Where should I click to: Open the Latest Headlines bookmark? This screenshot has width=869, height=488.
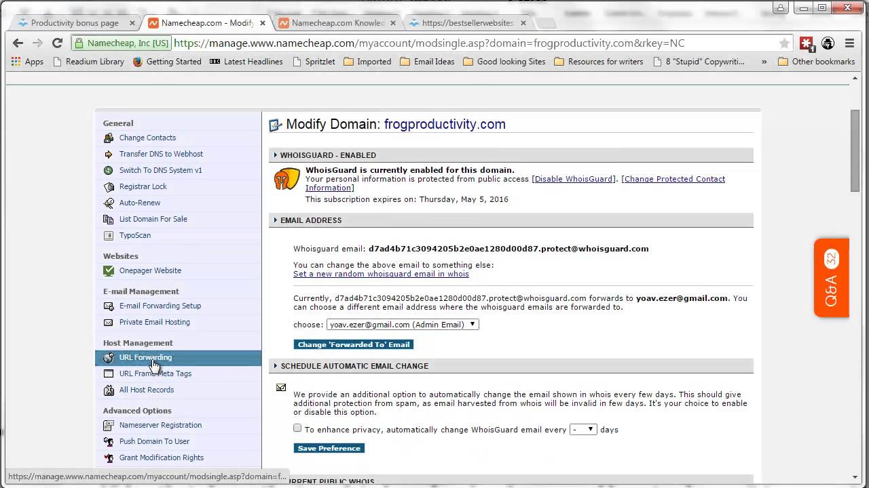coord(246,61)
